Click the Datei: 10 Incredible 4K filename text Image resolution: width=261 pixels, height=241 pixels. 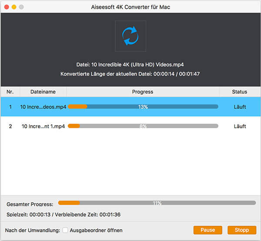pyautogui.click(x=130, y=64)
